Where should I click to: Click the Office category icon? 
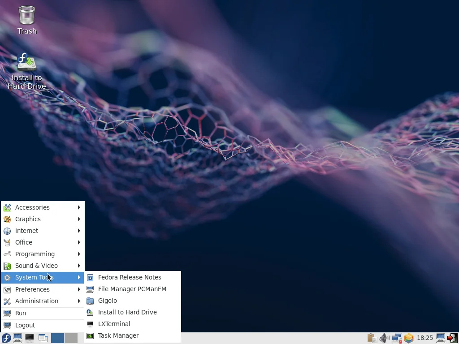(7, 242)
